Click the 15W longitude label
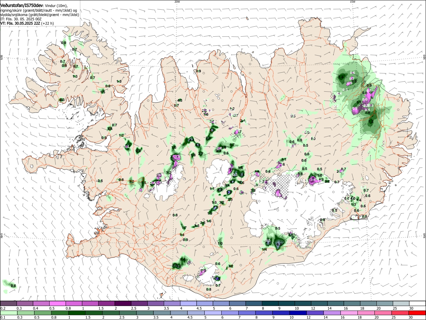The image size is (426, 320). click(x=352, y=2)
